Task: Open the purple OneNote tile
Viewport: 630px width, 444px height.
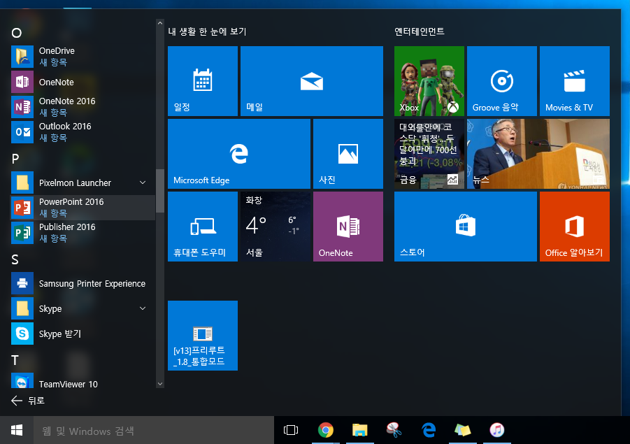Action: pyautogui.click(x=348, y=227)
